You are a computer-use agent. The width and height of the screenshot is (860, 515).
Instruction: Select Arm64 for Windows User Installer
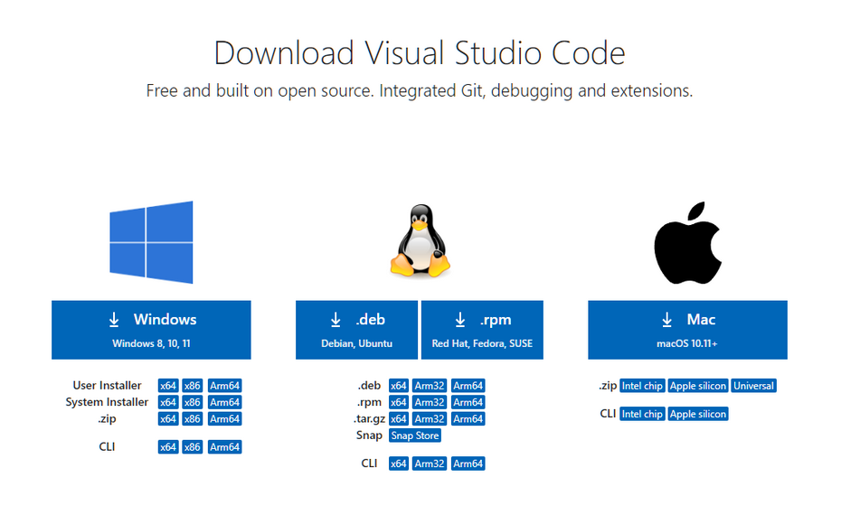225,386
